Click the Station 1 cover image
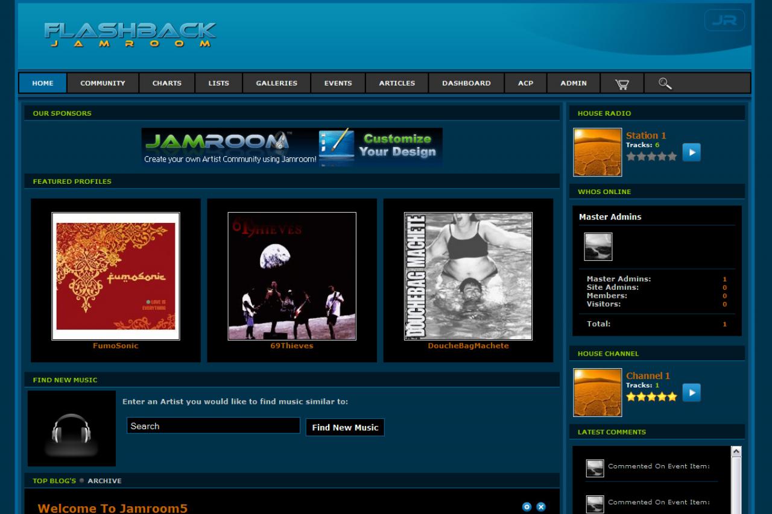772x514 pixels. (x=598, y=152)
